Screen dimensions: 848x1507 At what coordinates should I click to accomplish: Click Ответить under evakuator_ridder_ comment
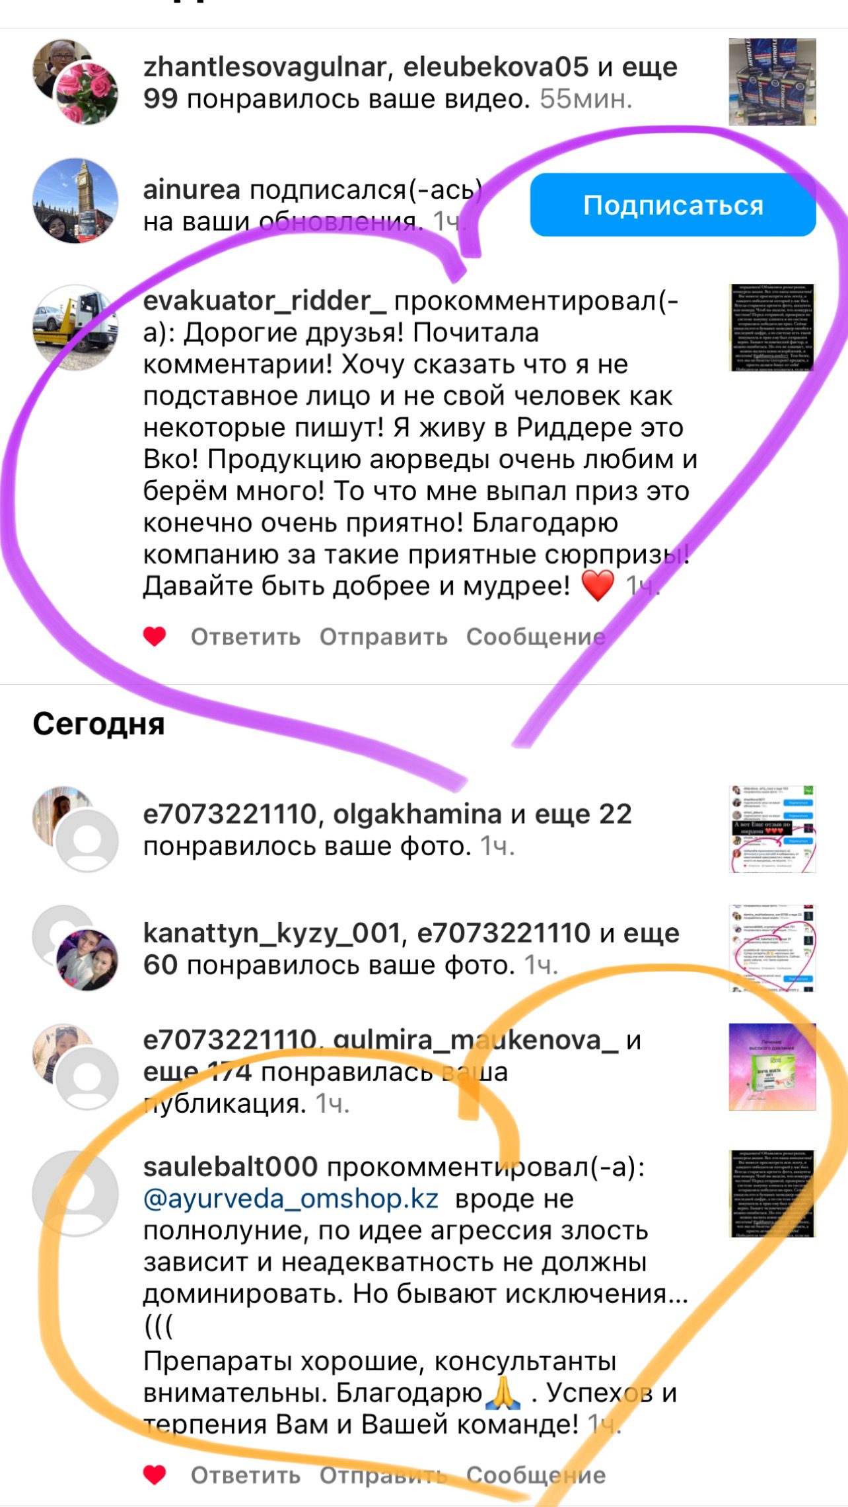pos(246,637)
